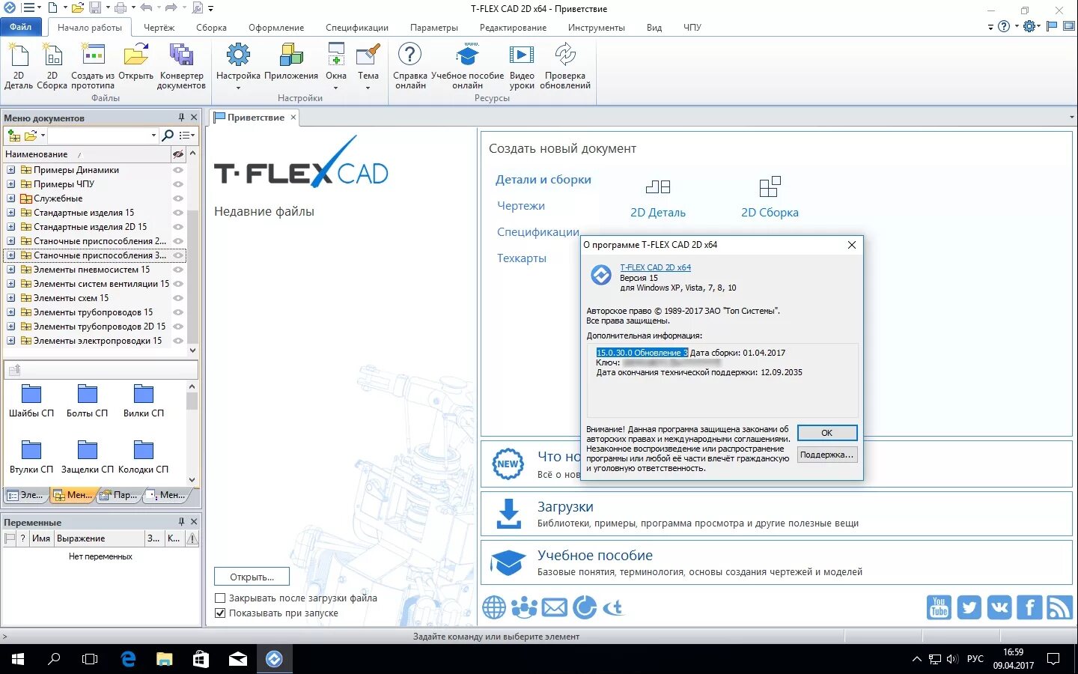The width and height of the screenshot is (1078, 674).
Task: Click 2D Сборка in welcome page
Action: 770,198
